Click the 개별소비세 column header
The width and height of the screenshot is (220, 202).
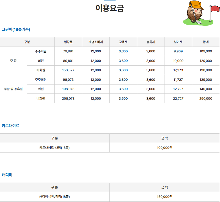[x=96, y=42]
